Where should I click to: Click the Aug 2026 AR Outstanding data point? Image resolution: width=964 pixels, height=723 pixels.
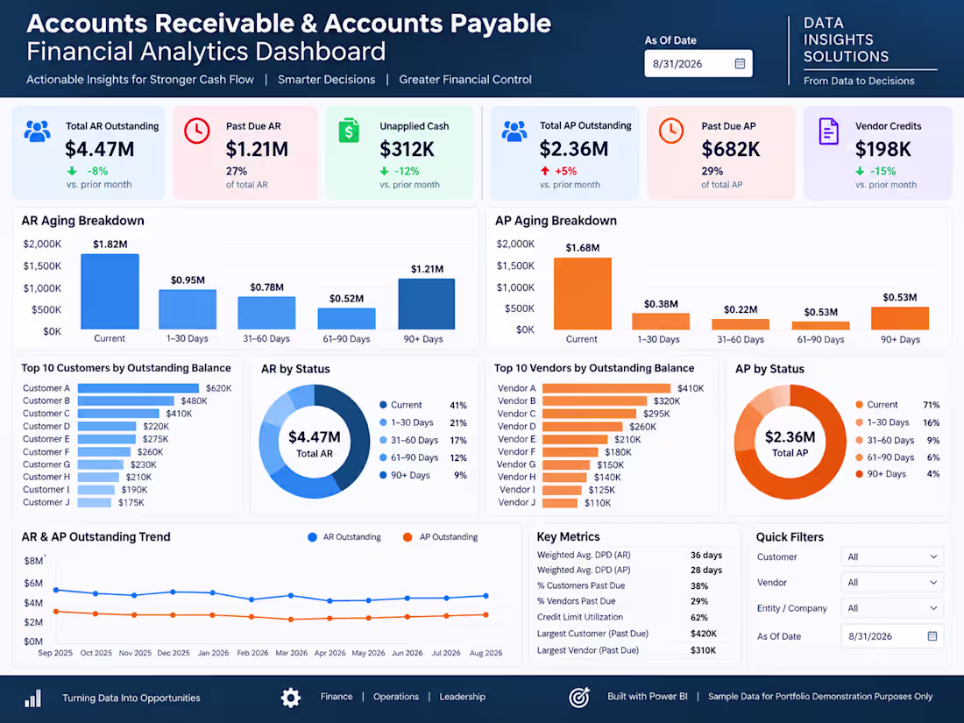point(486,596)
